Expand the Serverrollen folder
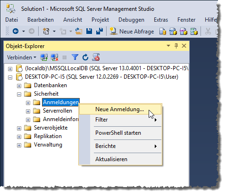Screen dimensions: 226x196 (x=28, y=111)
